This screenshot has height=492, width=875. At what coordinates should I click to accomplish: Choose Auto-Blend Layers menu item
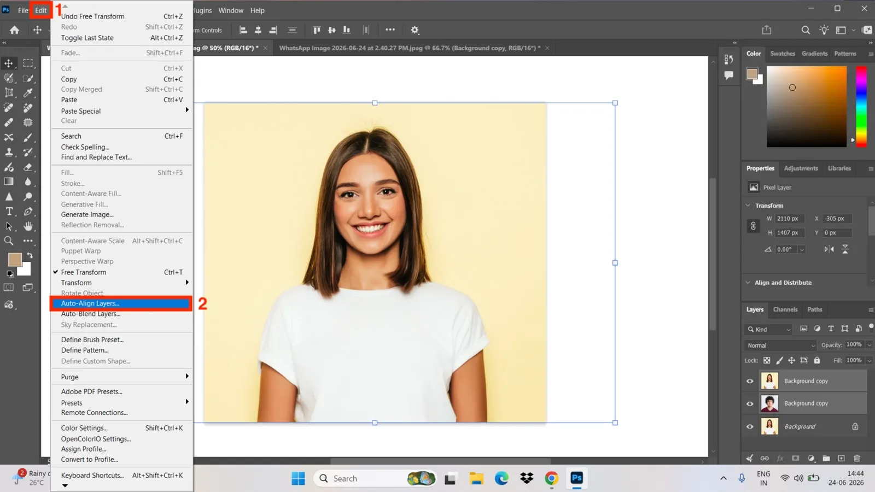pyautogui.click(x=121, y=314)
